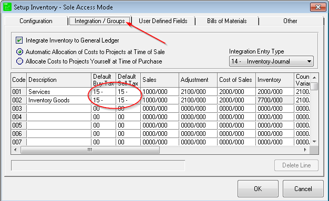Confirm with the OK button

click(x=258, y=188)
